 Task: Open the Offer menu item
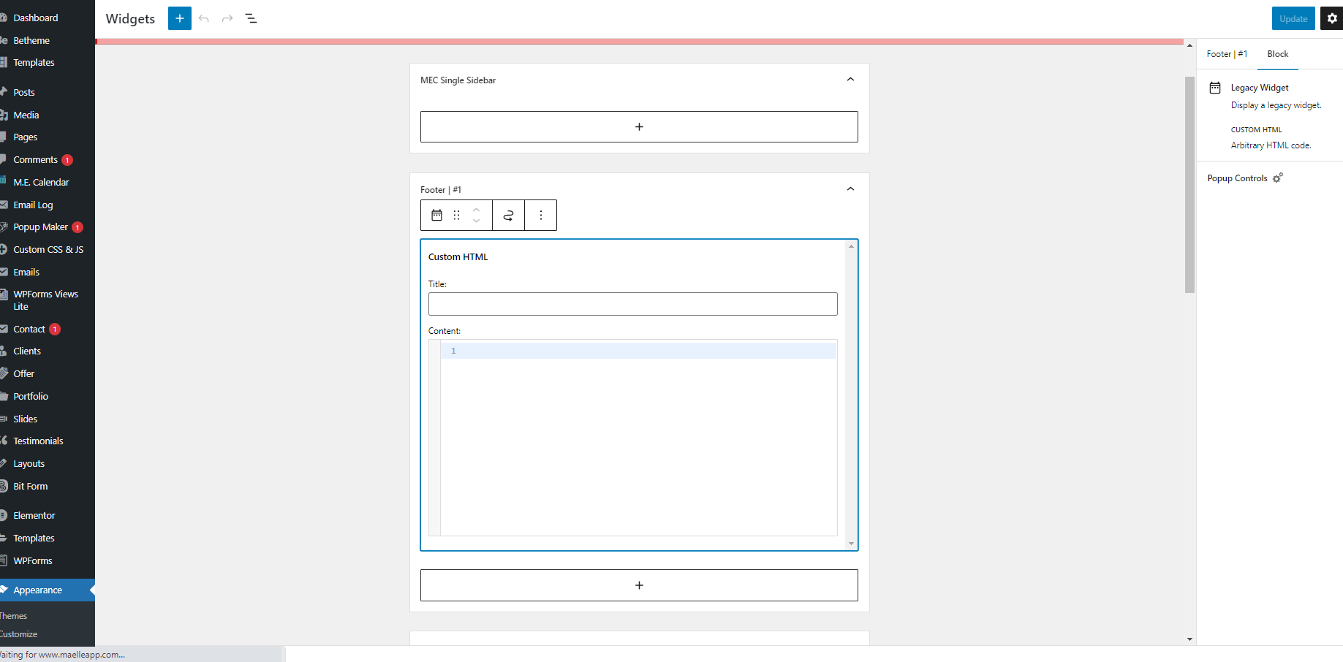pos(24,373)
